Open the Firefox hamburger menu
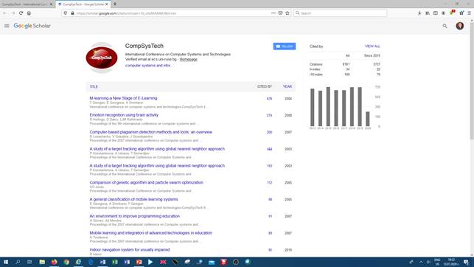474x267 pixels. (469, 13)
